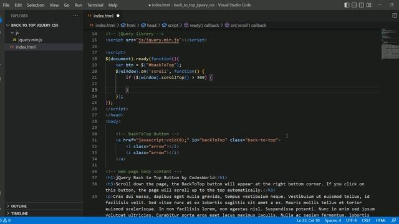Open the Help menu

pyautogui.click(x=113, y=5)
